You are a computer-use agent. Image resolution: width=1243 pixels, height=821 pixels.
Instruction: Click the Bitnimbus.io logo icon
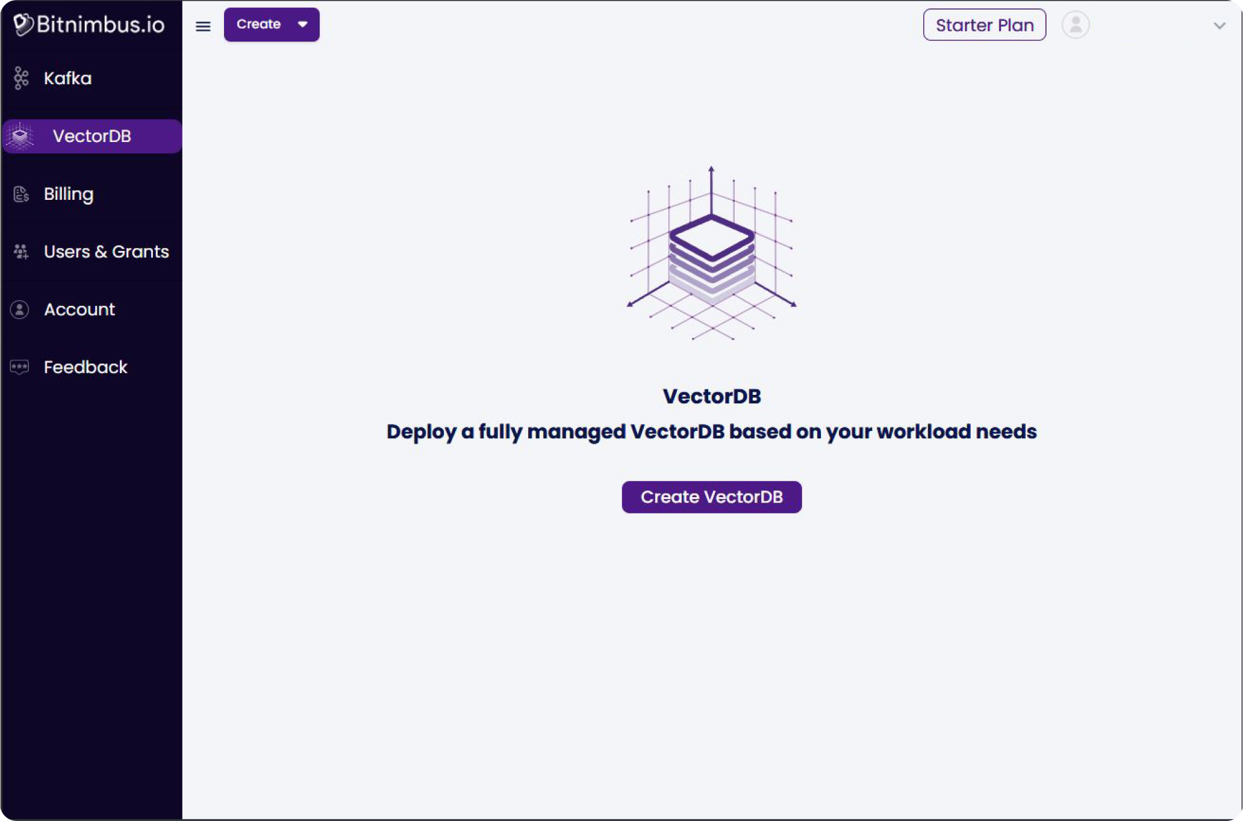pyautogui.click(x=23, y=25)
